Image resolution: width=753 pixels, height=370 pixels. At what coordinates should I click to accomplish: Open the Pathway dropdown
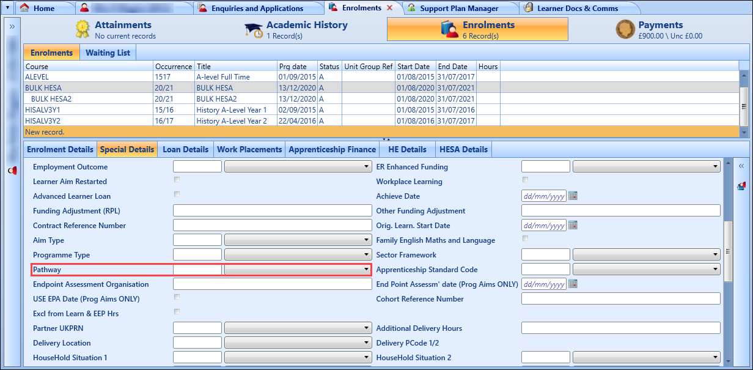pyautogui.click(x=298, y=269)
